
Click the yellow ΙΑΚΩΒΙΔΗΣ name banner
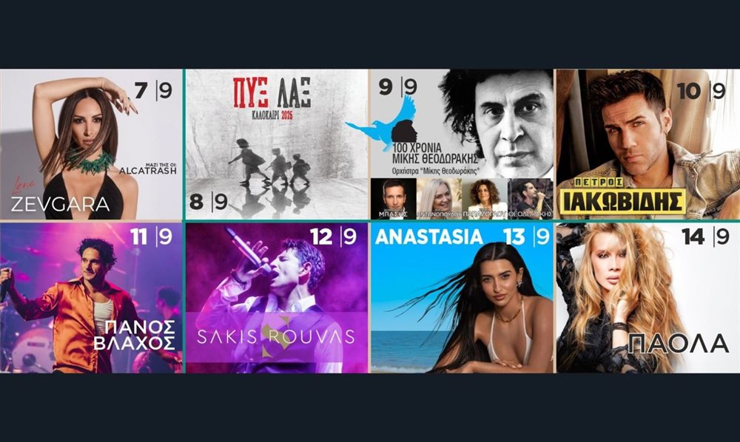(622, 201)
